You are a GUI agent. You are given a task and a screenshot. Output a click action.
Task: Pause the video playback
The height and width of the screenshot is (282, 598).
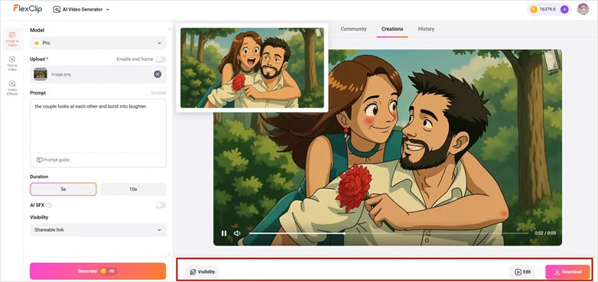(224, 233)
